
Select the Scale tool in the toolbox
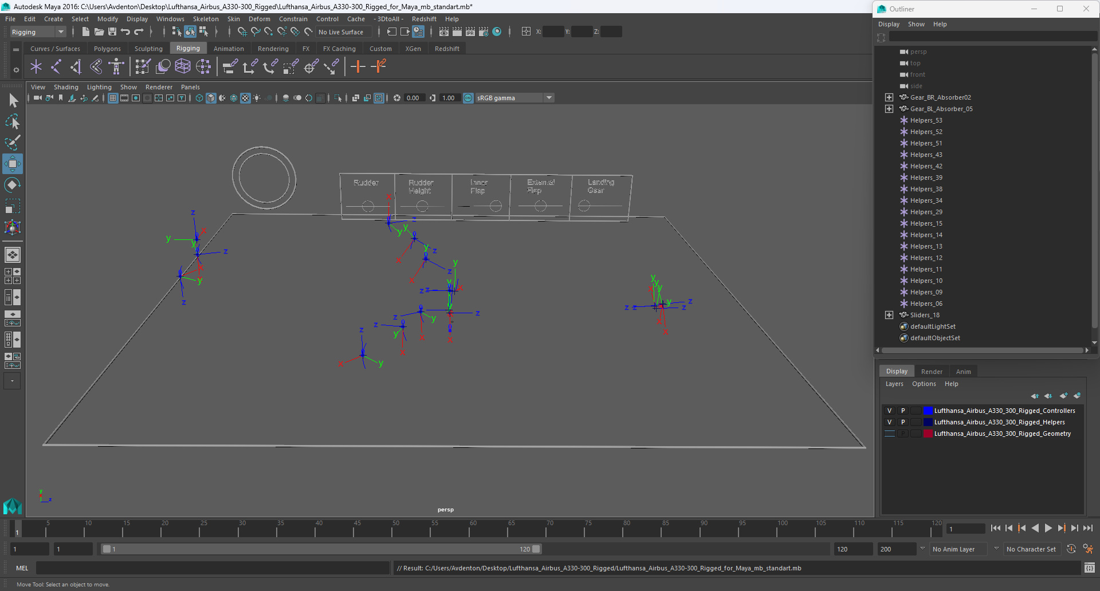point(13,206)
